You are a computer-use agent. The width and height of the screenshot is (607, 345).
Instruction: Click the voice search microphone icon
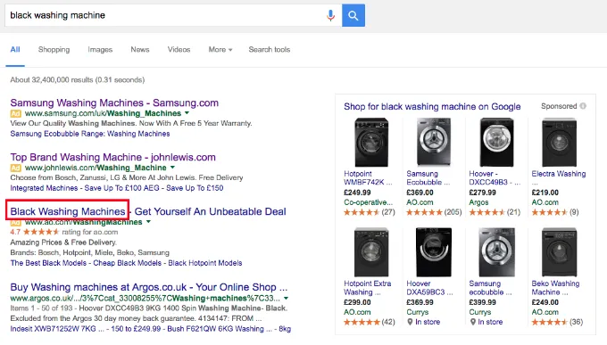(330, 15)
